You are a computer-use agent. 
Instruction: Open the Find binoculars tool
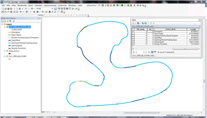50,12
